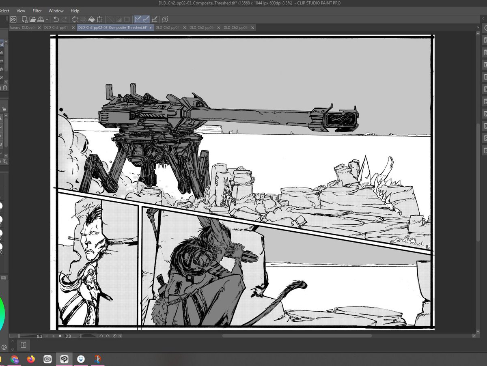Click the horizontal canvas scrollbar
The image size is (487, 366).
click(297, 336)
